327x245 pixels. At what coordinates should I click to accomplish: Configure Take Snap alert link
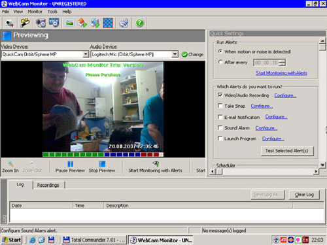click(262, 106)
